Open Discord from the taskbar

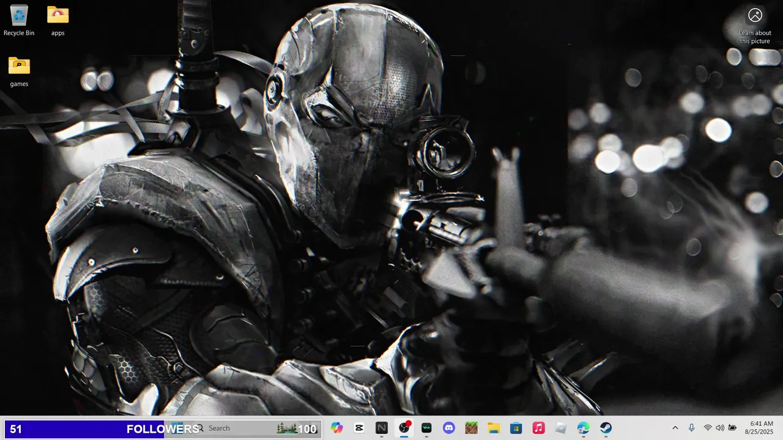pos(449,428)
